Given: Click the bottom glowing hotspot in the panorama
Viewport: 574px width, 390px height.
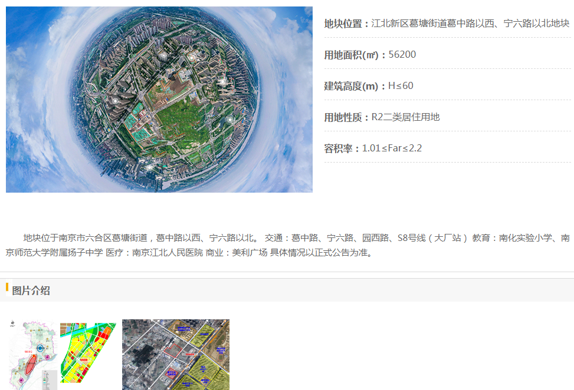Looking at the screenshot, I should pos(149,167).
